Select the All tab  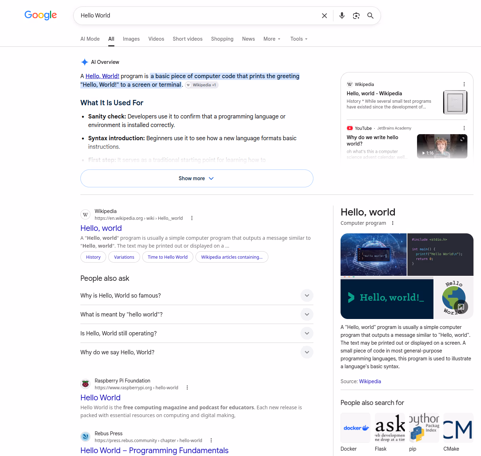111,39
